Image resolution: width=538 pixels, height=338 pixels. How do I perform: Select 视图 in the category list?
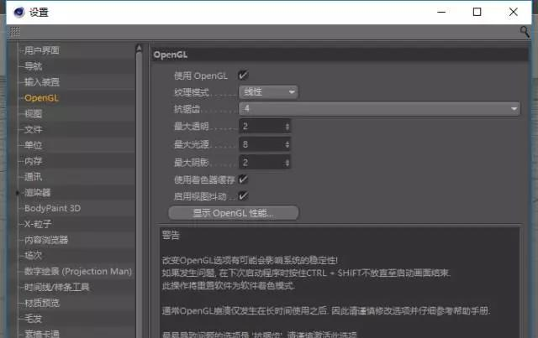point(34,114)
